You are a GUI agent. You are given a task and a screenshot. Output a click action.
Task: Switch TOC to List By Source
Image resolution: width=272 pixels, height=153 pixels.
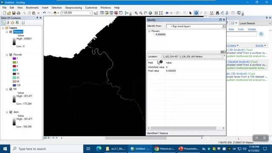pyautogui.click(x=8, y=23)
